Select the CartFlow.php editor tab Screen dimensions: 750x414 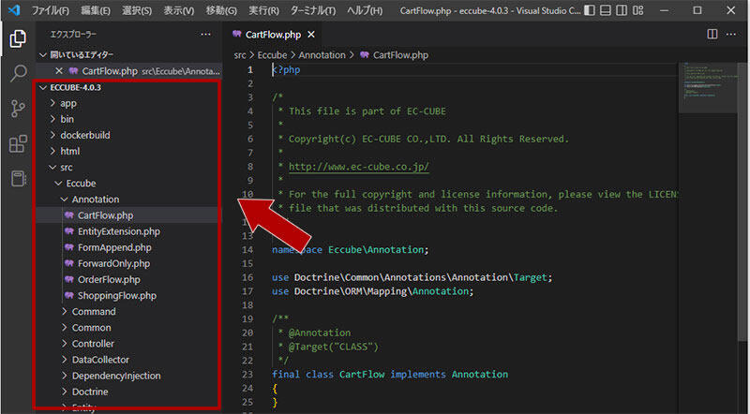click(273, 35)
